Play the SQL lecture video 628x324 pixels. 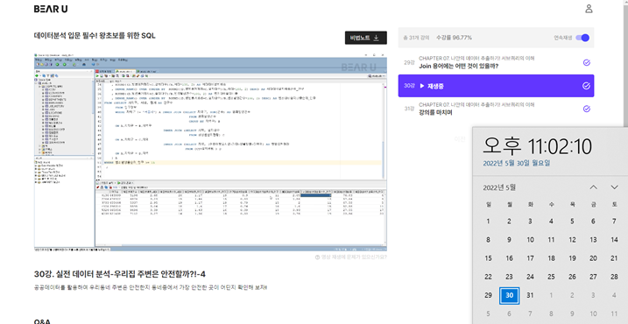(210, 151)
